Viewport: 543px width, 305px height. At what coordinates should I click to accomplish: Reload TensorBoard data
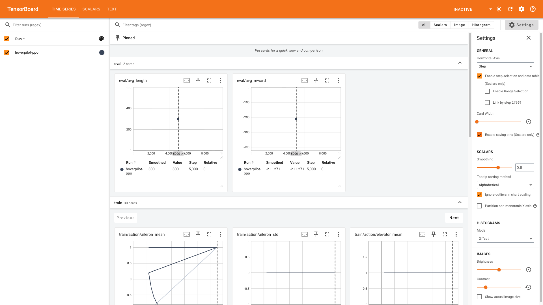[x=510, y=9]
